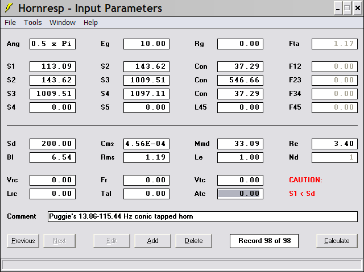Delete the current record
The width and height of the screenshot is (364, 272).
click(x=193, y=241)
